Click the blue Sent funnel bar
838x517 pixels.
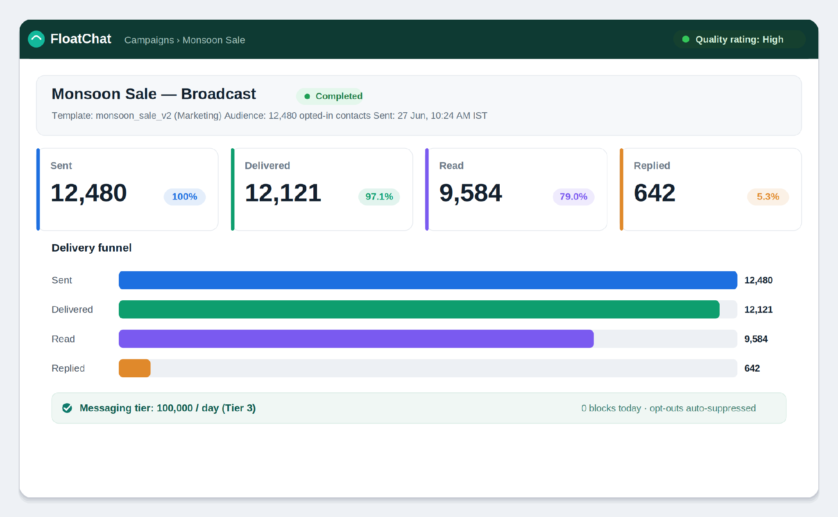coord(428,280)
